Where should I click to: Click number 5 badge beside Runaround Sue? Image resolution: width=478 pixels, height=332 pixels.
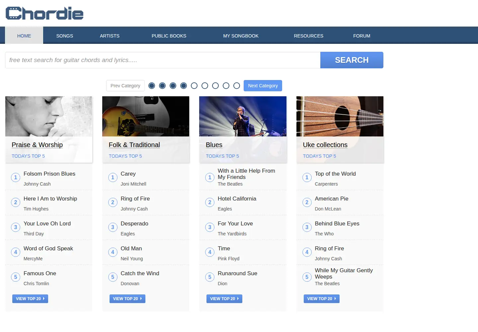coord(210,277)
